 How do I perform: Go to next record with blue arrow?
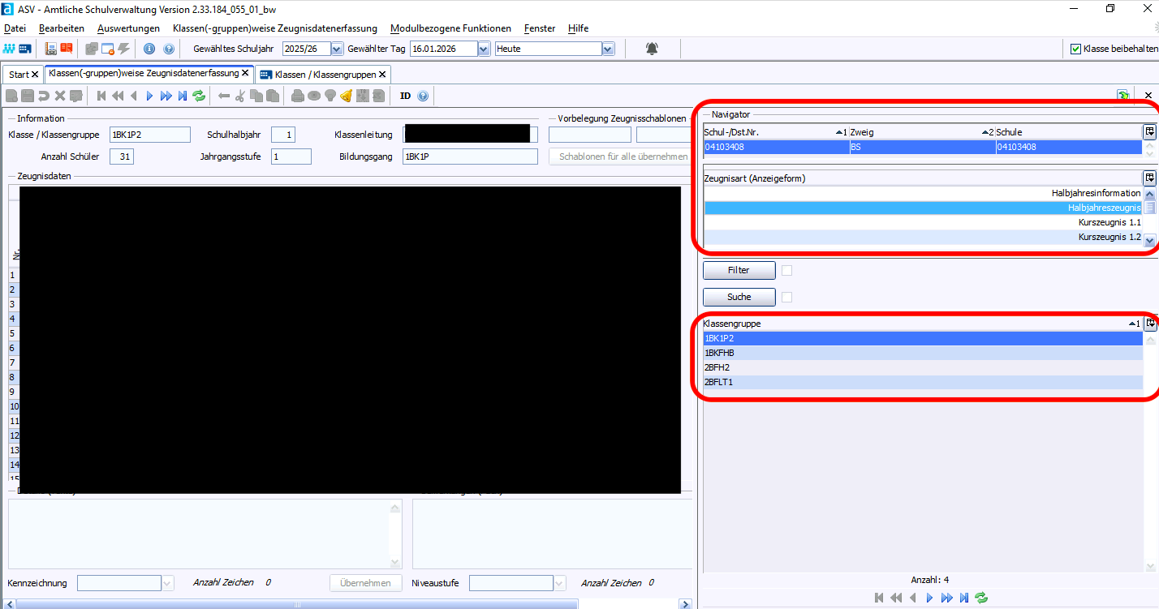(x=149, y=96)
